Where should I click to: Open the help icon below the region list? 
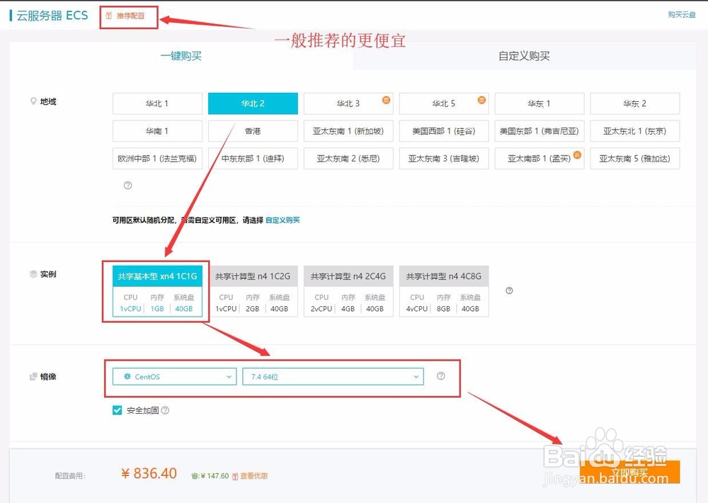pyautogui.click(x=127, y=185)
